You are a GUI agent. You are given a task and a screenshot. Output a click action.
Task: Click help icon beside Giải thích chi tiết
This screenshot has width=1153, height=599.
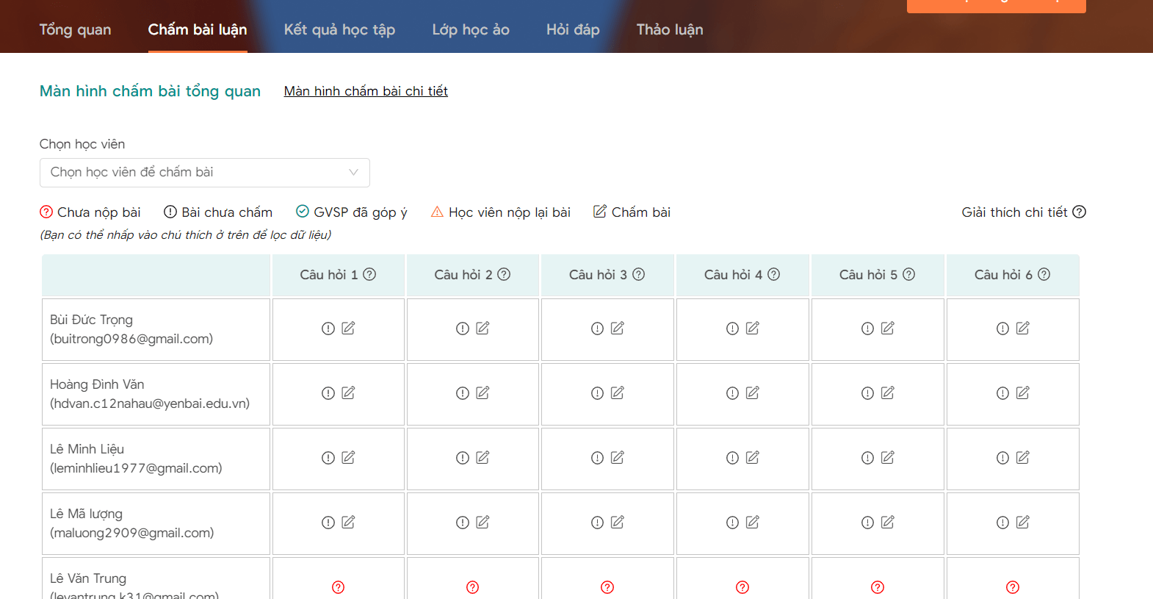click(x=1079, y=212)
